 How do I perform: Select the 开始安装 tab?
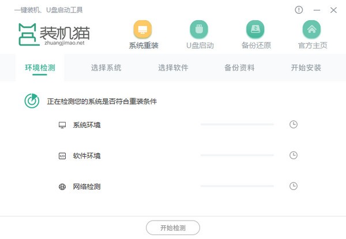click(x=306, y=68)
